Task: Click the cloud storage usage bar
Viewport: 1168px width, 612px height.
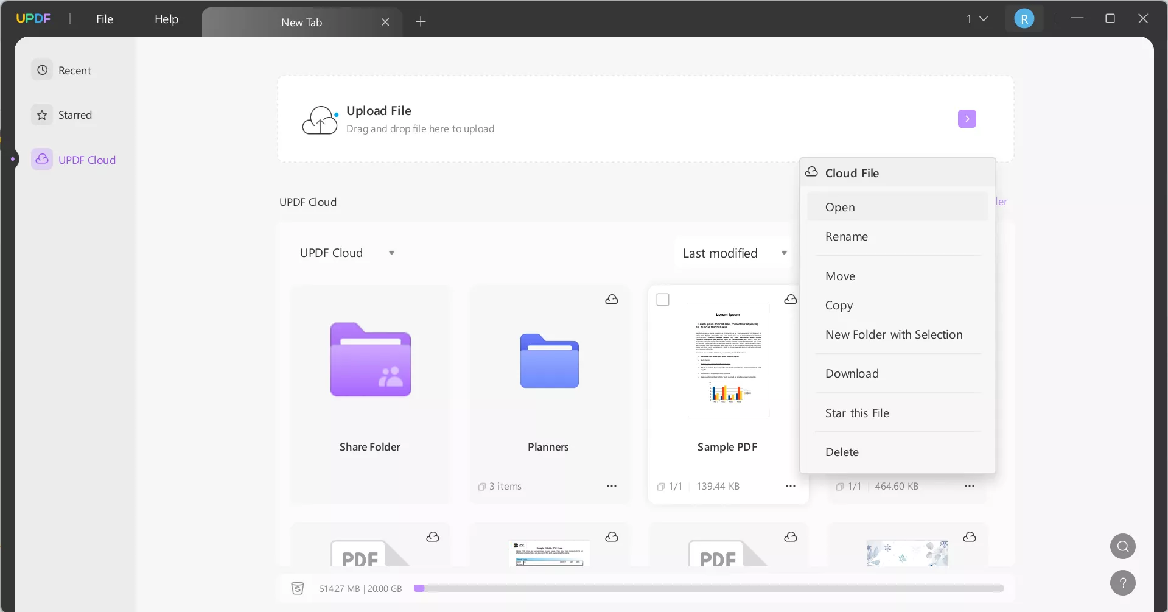Action: (x=708, y=588)
